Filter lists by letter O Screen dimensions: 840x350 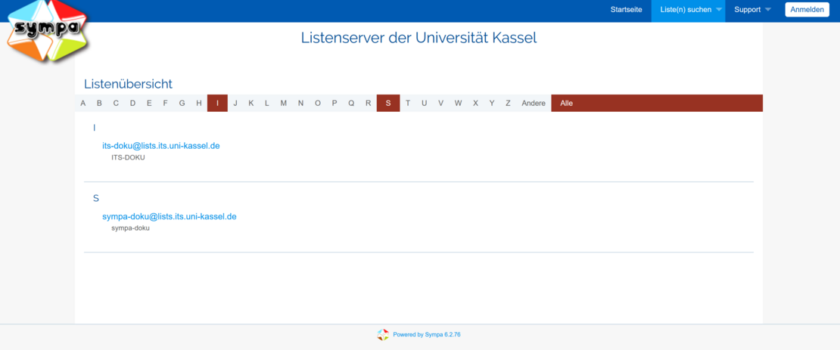click(x=318, y=104)
